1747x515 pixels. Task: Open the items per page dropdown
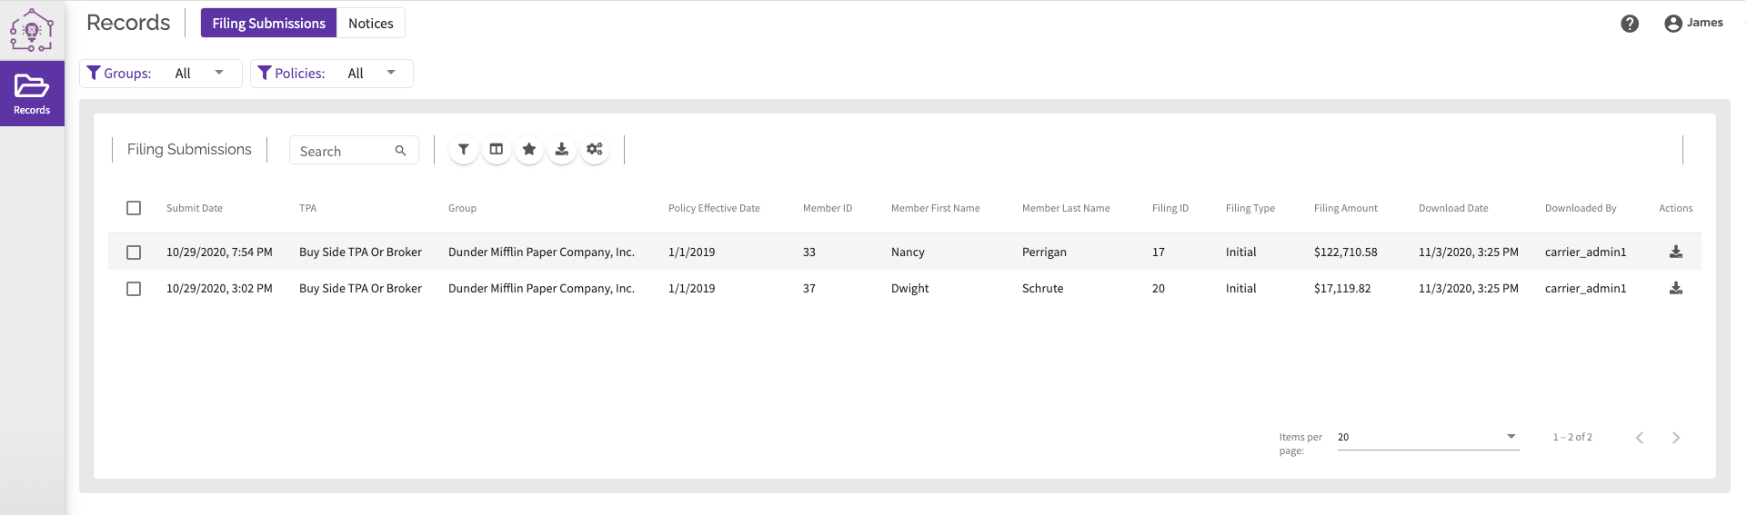pyautogui.click(x=1428, y=438)
